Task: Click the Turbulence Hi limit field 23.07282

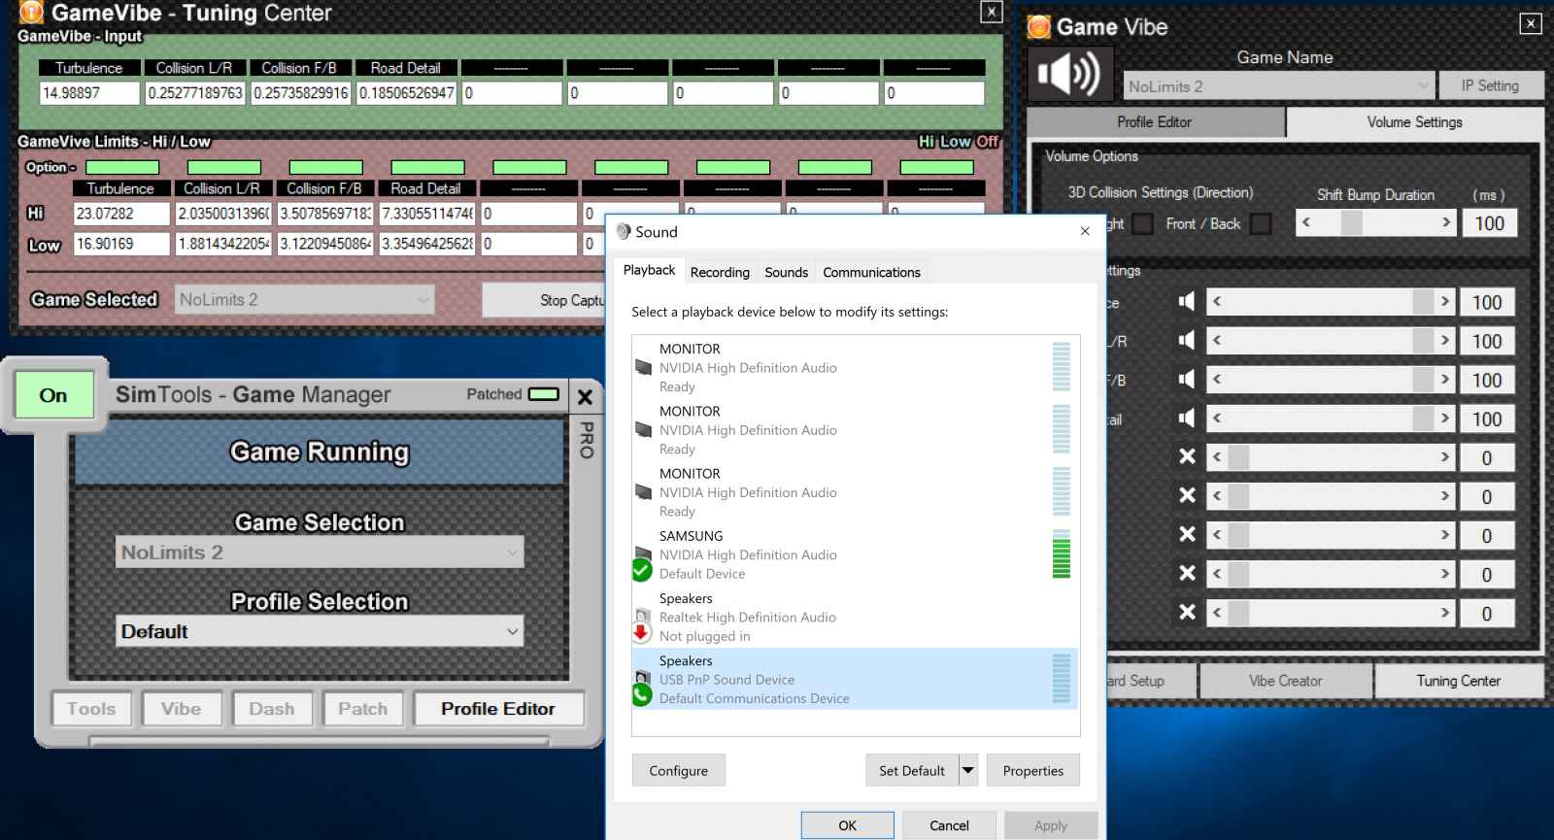Action: pos(121,214)
